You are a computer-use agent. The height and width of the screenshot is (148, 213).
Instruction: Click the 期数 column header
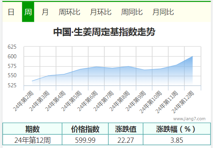tap(32, 129)
